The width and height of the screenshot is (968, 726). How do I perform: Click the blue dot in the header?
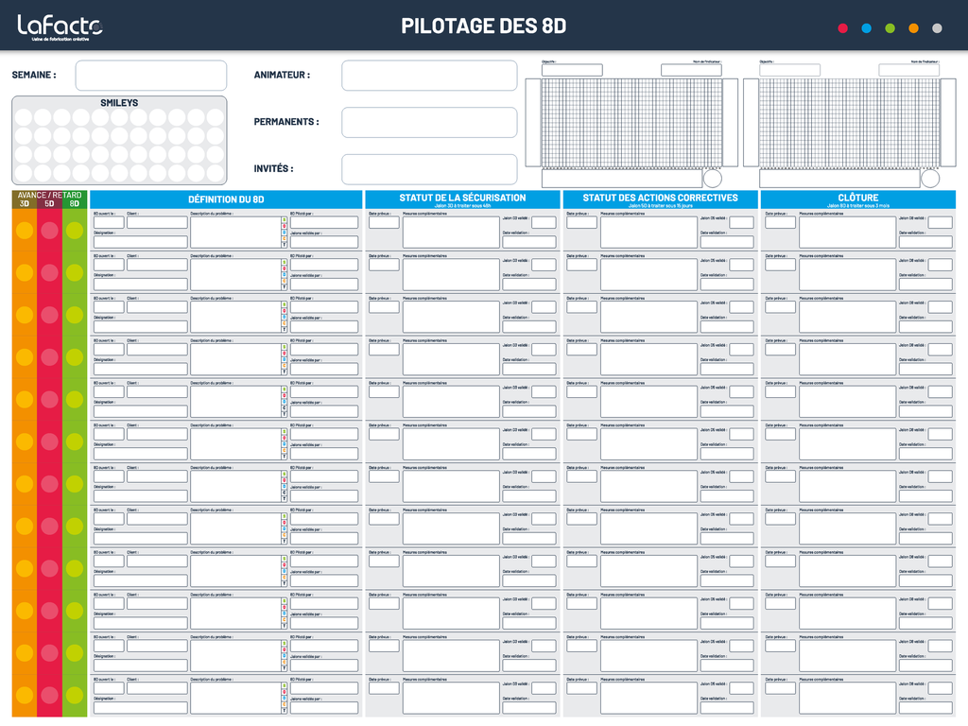(x=866, y=28)
